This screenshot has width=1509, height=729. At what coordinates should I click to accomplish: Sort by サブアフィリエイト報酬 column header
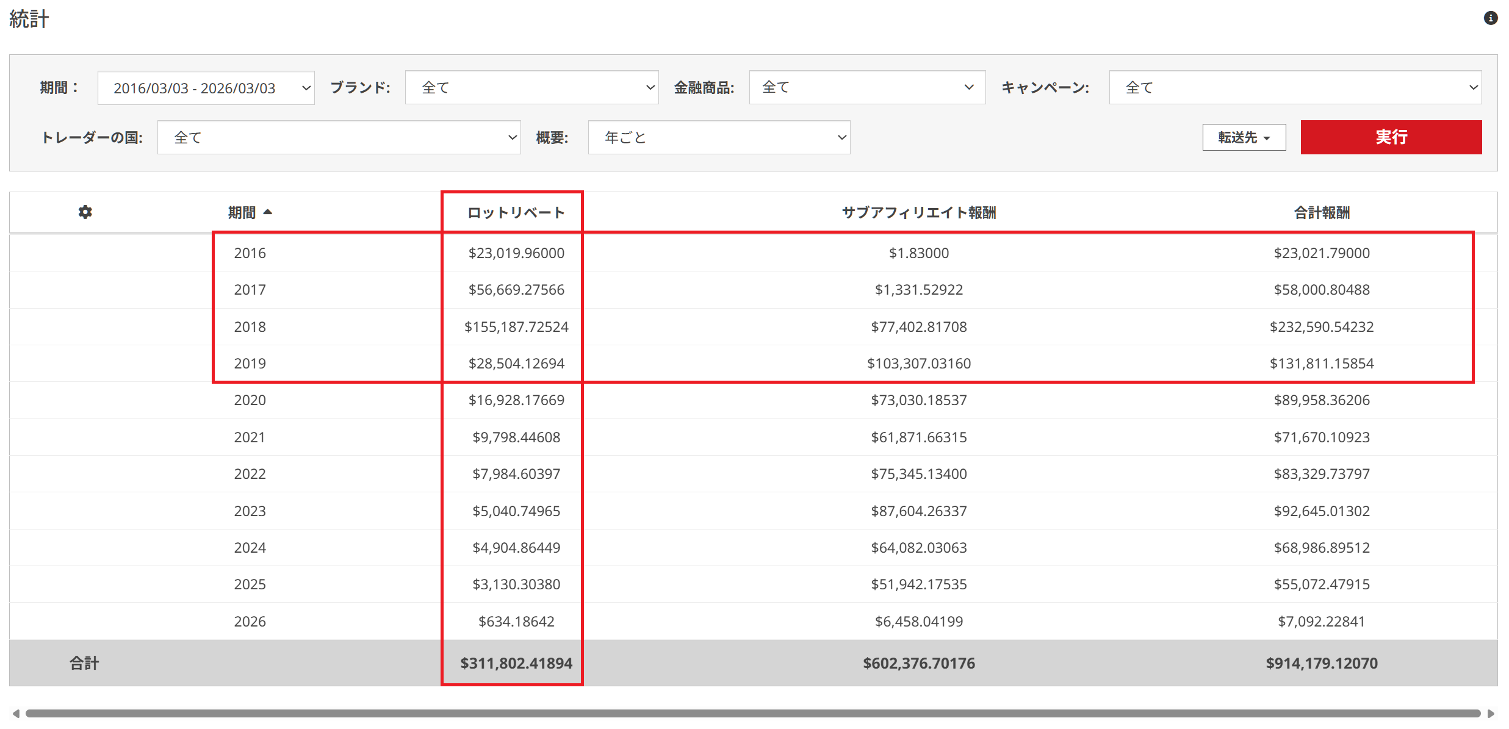click(x=918, y=212)
